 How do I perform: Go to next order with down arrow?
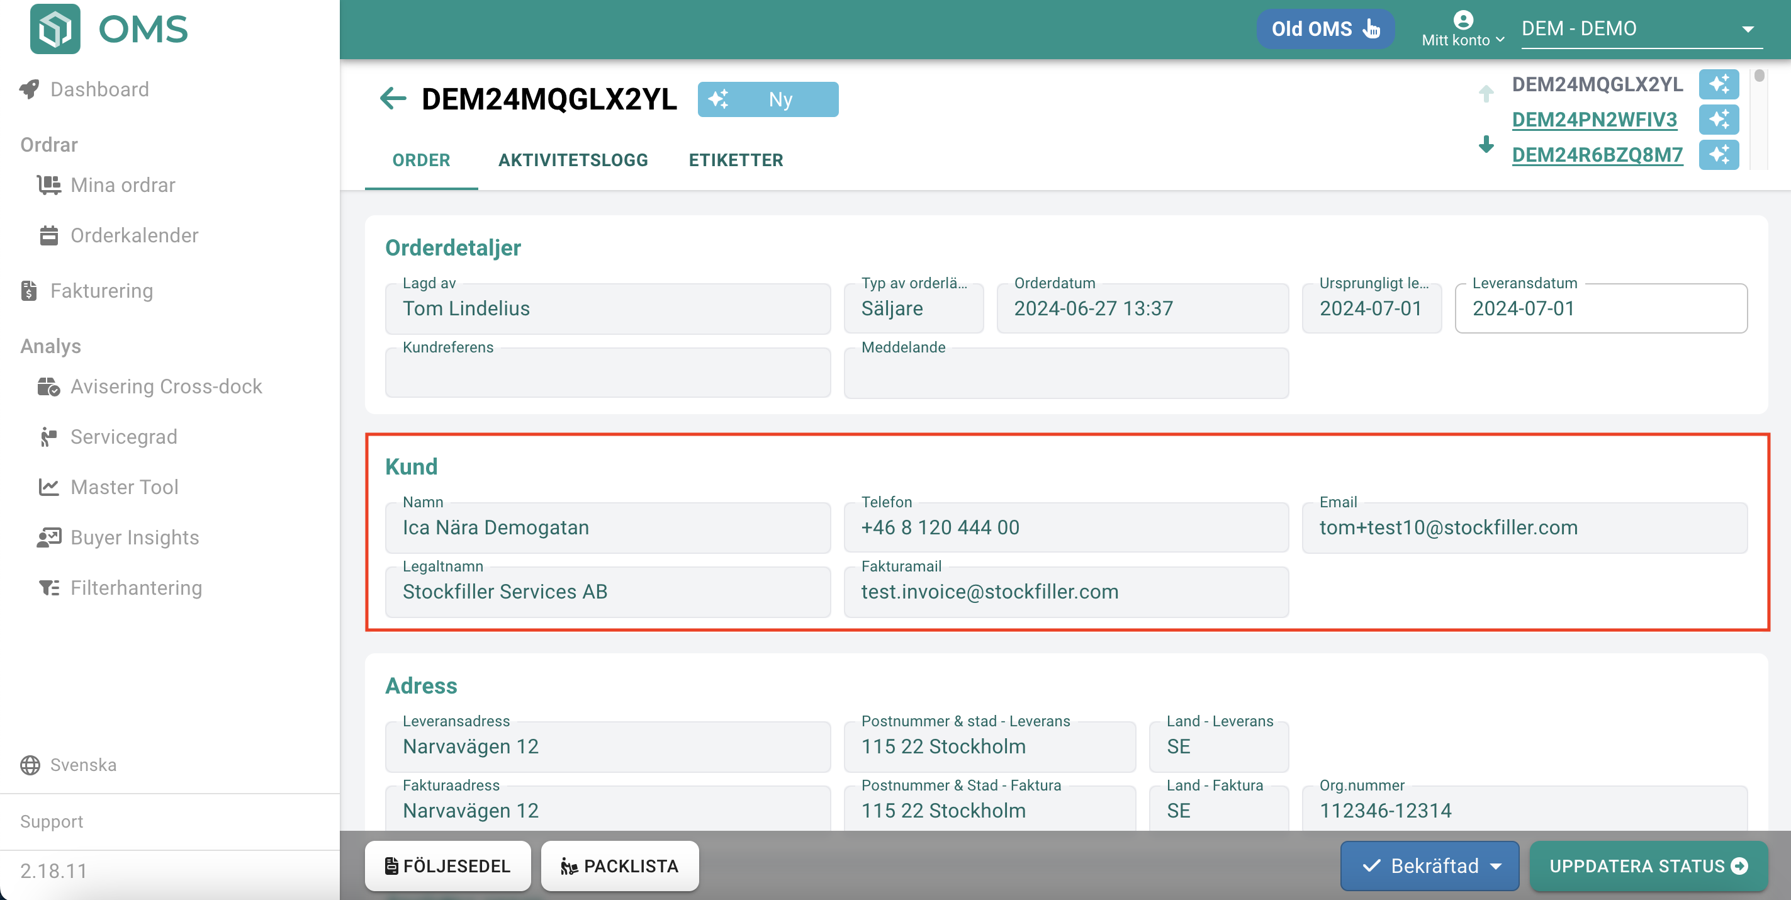tap(1486, 145)
